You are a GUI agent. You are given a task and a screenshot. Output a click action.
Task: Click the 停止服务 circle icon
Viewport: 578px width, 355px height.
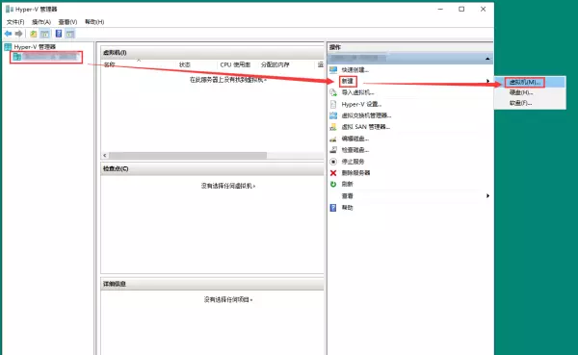(x=333, y=162)
